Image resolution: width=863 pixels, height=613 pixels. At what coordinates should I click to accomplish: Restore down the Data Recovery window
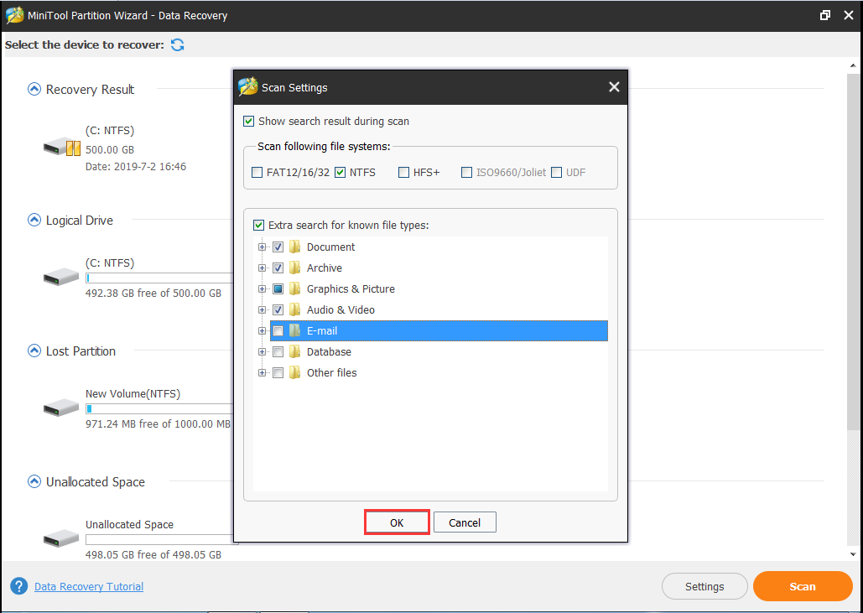[824, 15]
